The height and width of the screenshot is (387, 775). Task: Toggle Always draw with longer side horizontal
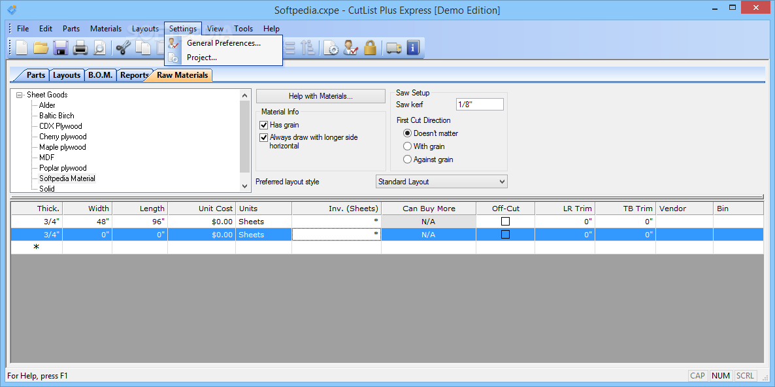tap(263, 137)
